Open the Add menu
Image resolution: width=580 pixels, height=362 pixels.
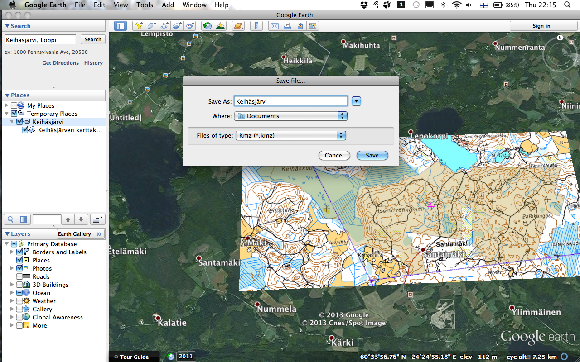coord(168,5)
